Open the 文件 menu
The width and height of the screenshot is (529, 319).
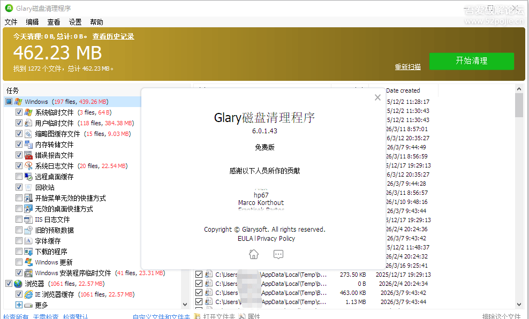click(11, 22)
